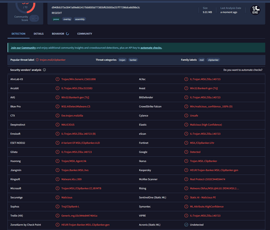The height and width of the screenshot is (230, 270).
Task: Click the clipbanker family label chip
Action: point(213,60)
